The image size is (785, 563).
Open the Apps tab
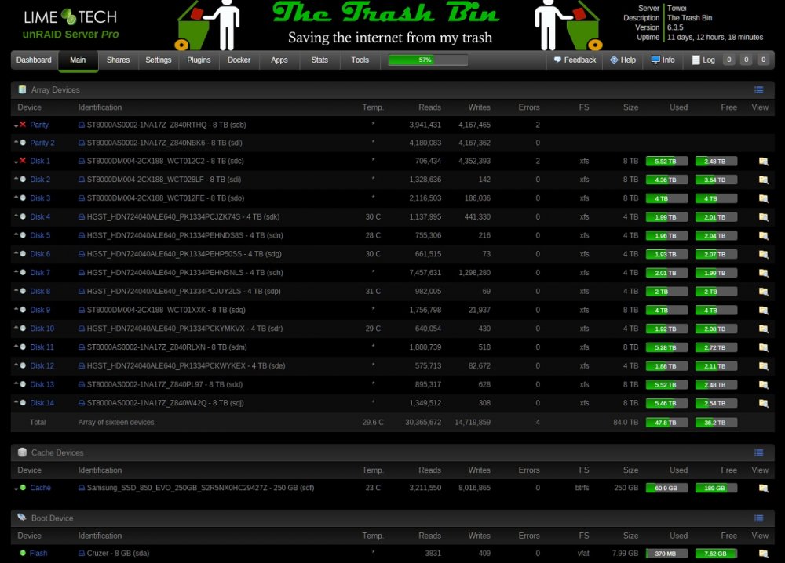click(x=279, y=60)
